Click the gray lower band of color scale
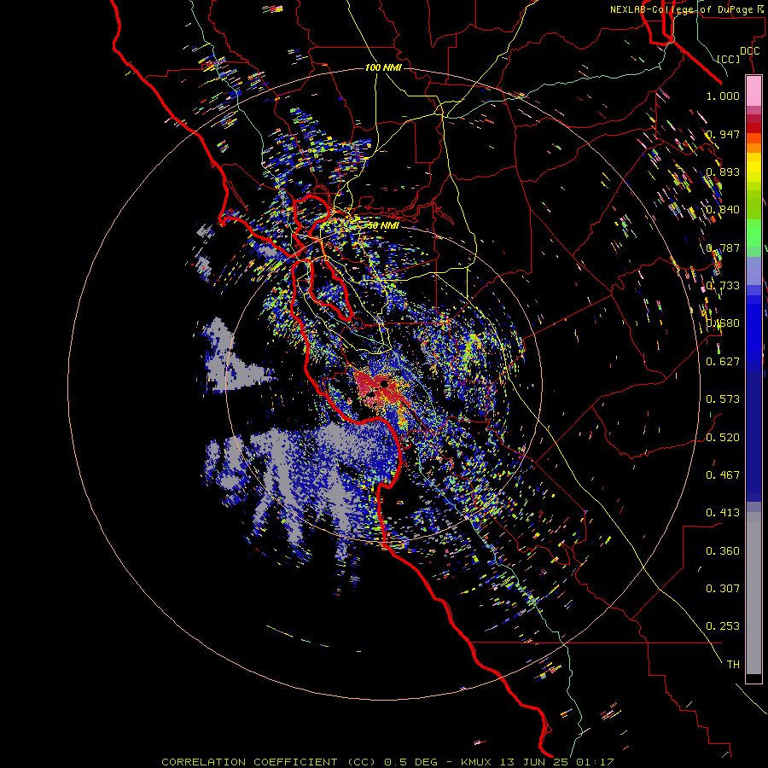768x768 pixels. pyautogui.click(x=753, y=593)
